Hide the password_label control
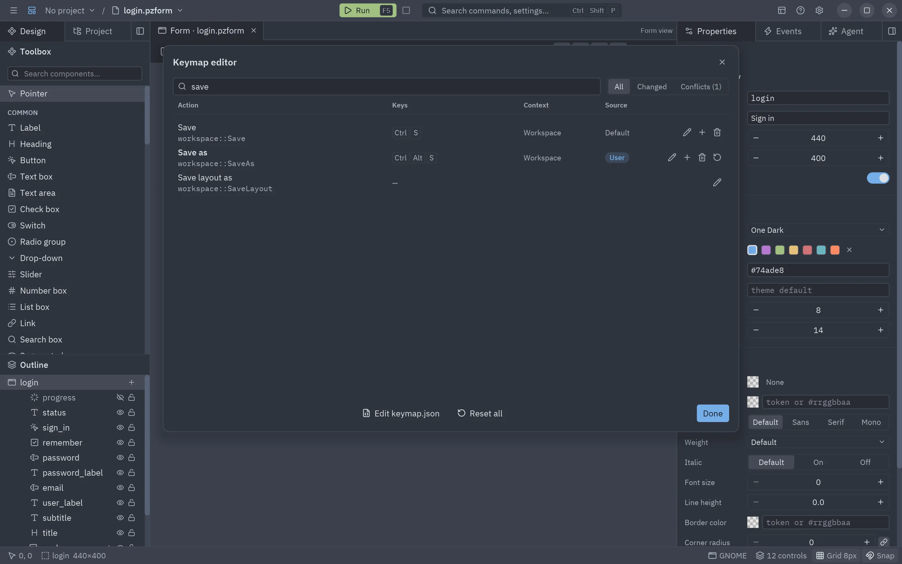Screen dimensions: 902x564 coord(120,473)
